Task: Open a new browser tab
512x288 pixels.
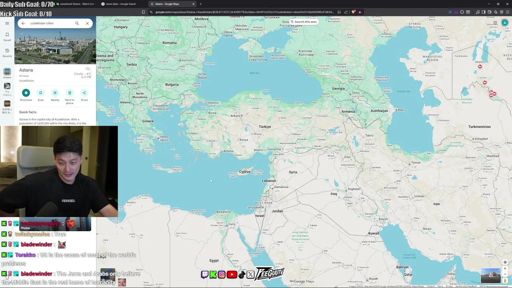Action: click(x=201, y=4)
